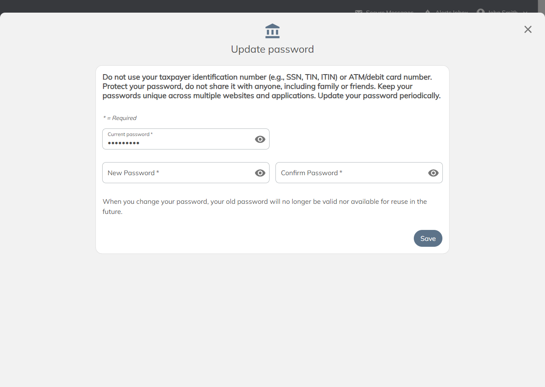Click the masked password dots
Image resolution: width=545 pixels, height=387 pixels.
(x=123, y=143)
